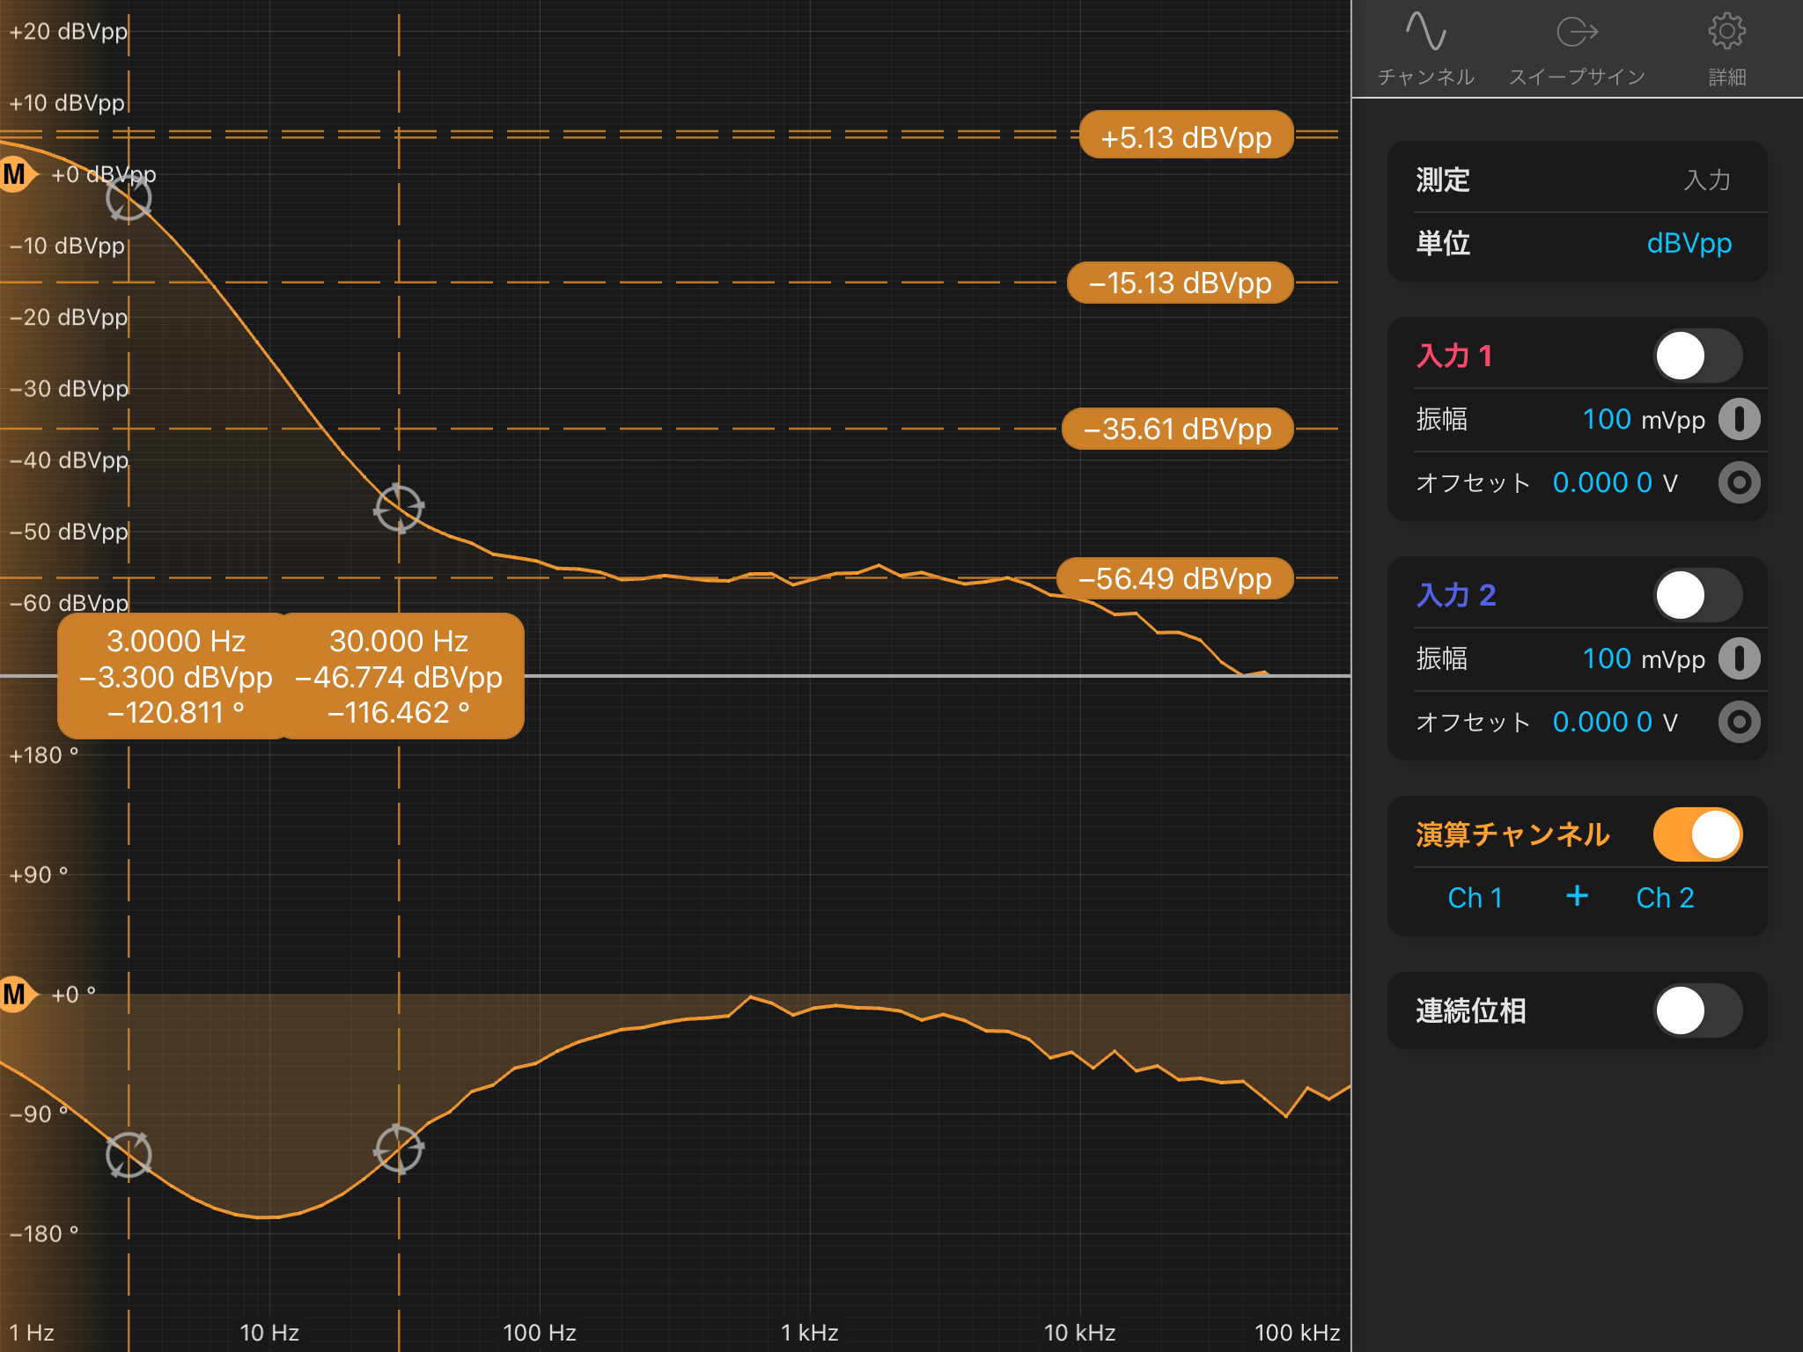
Task: Click the +180 ° phase axis label
Action: [43, 755]
